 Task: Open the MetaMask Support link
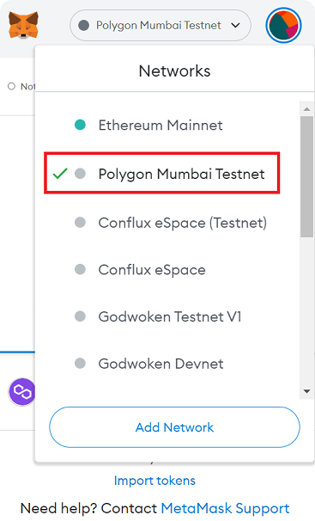[225, 508]
